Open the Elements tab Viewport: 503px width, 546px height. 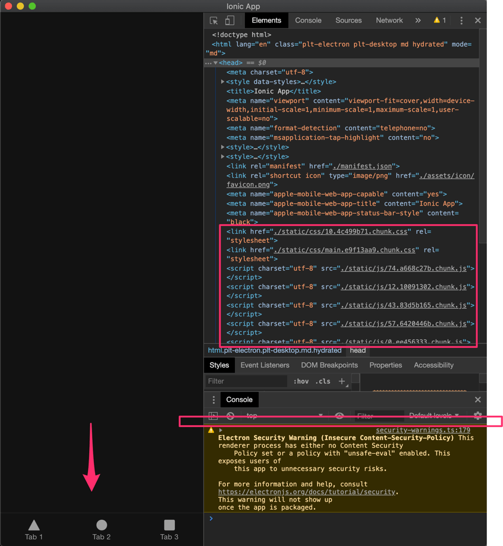click(266, 21)
